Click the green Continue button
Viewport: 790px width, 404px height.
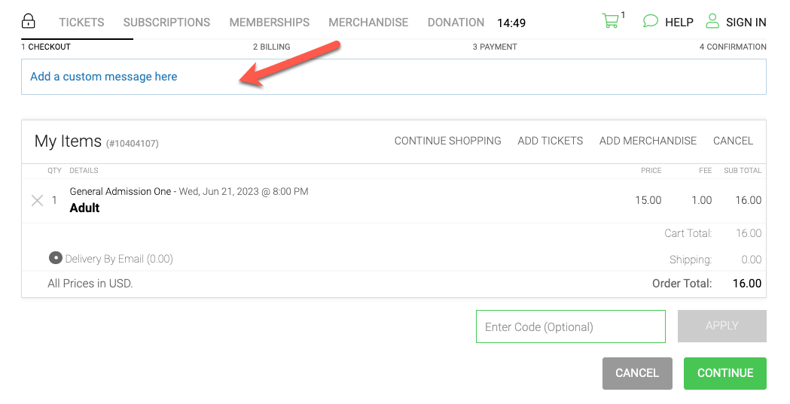[725, 373]
